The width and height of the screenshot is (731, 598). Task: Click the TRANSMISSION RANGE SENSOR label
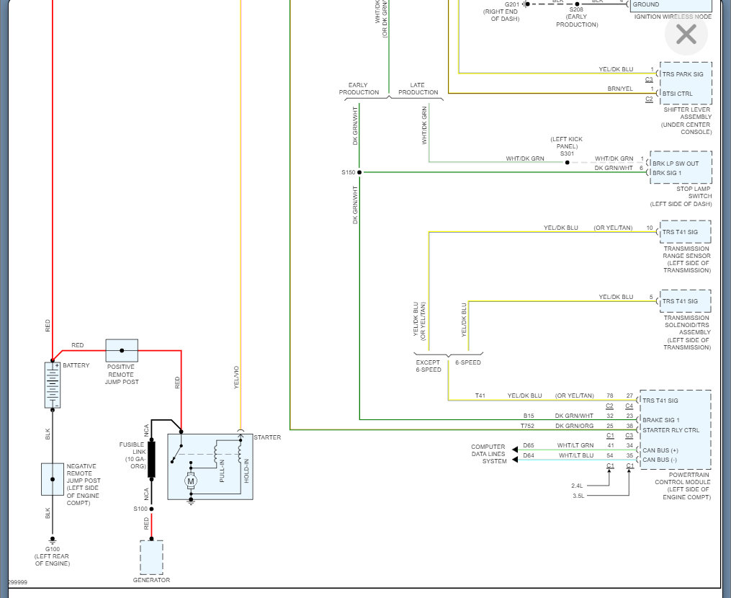[x=687, y=252]
